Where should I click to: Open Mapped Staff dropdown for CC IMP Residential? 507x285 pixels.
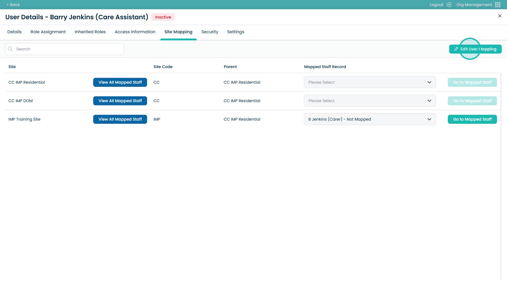(x=369, y=82)
